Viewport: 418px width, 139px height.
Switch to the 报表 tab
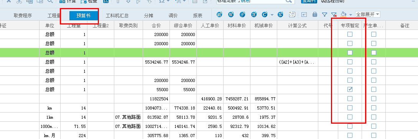point(197,15)
